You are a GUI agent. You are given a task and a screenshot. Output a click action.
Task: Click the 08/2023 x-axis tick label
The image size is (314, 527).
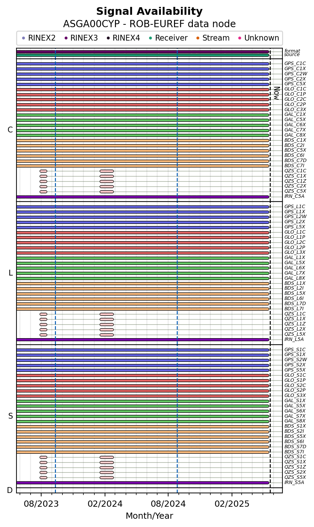[x=41, y=504]
